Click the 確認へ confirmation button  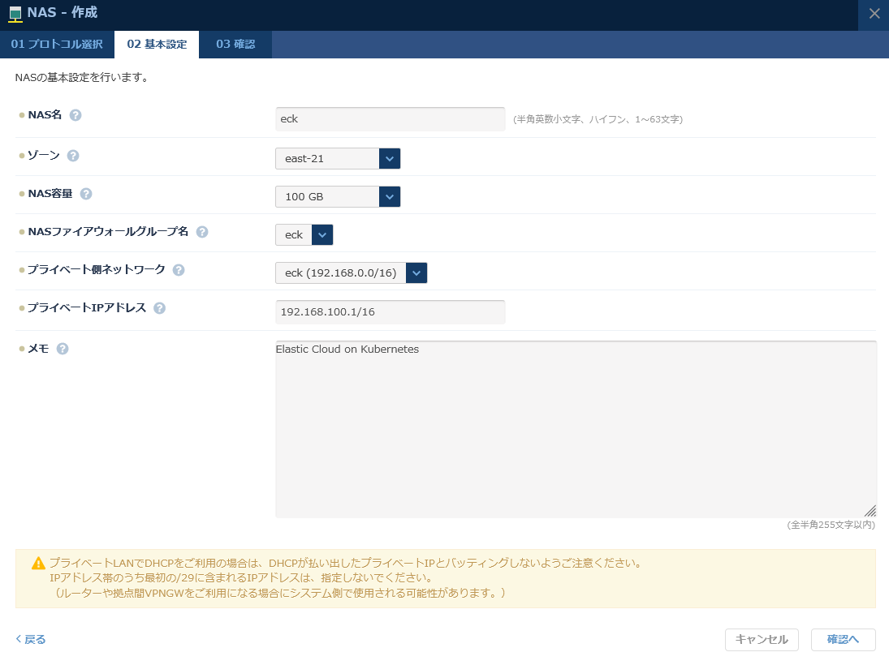point(843,639)
